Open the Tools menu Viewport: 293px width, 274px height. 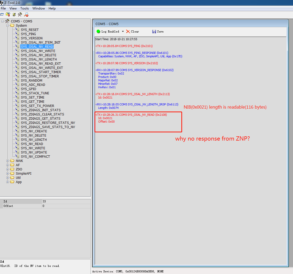pos(24,8)
